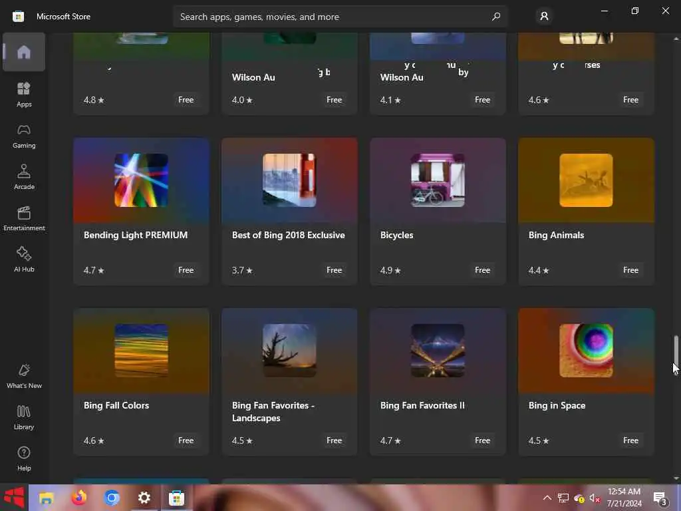This screenshot has height=511, width=681.
Task: Click the 3.7 star rating on Best of Bing
Action: click(242, 270)
